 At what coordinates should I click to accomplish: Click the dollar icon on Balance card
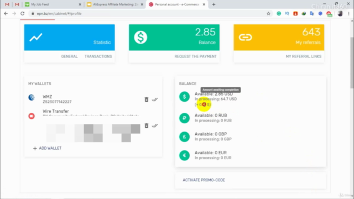140,37
